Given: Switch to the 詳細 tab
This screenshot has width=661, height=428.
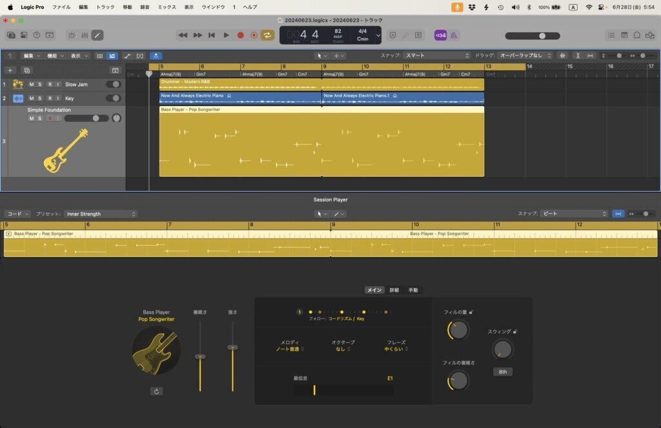Looking at the screenshot, I should point(394,290).
